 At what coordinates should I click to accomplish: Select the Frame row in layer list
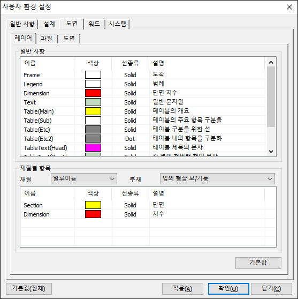click(143, 75)
